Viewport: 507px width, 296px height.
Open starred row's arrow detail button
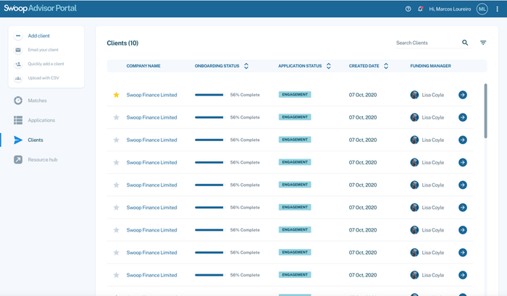click(463, 95)
